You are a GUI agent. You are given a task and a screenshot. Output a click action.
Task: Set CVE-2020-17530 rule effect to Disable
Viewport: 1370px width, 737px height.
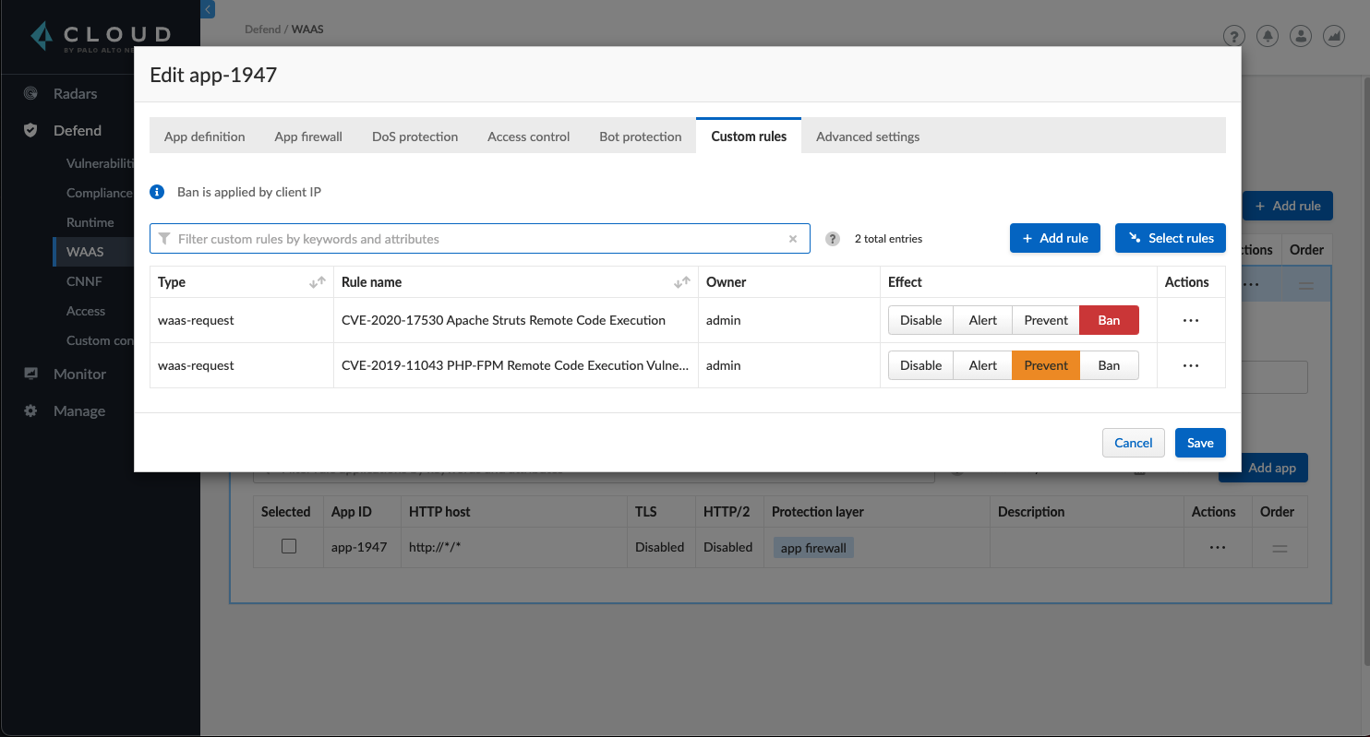[920, 320]
